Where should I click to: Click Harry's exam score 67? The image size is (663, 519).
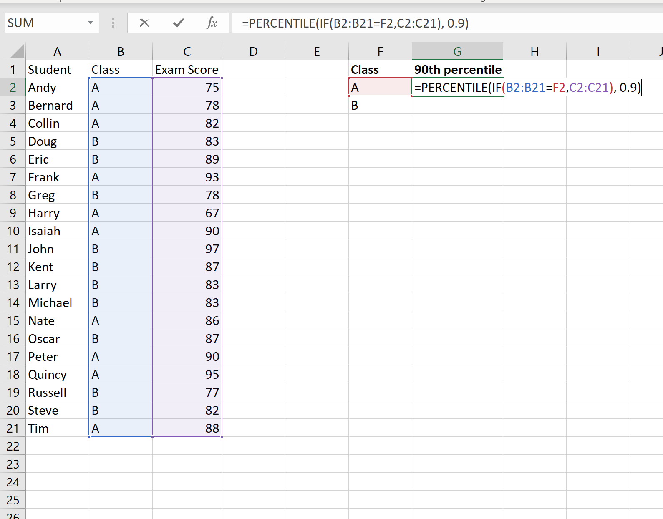click(x=187, y=213)
